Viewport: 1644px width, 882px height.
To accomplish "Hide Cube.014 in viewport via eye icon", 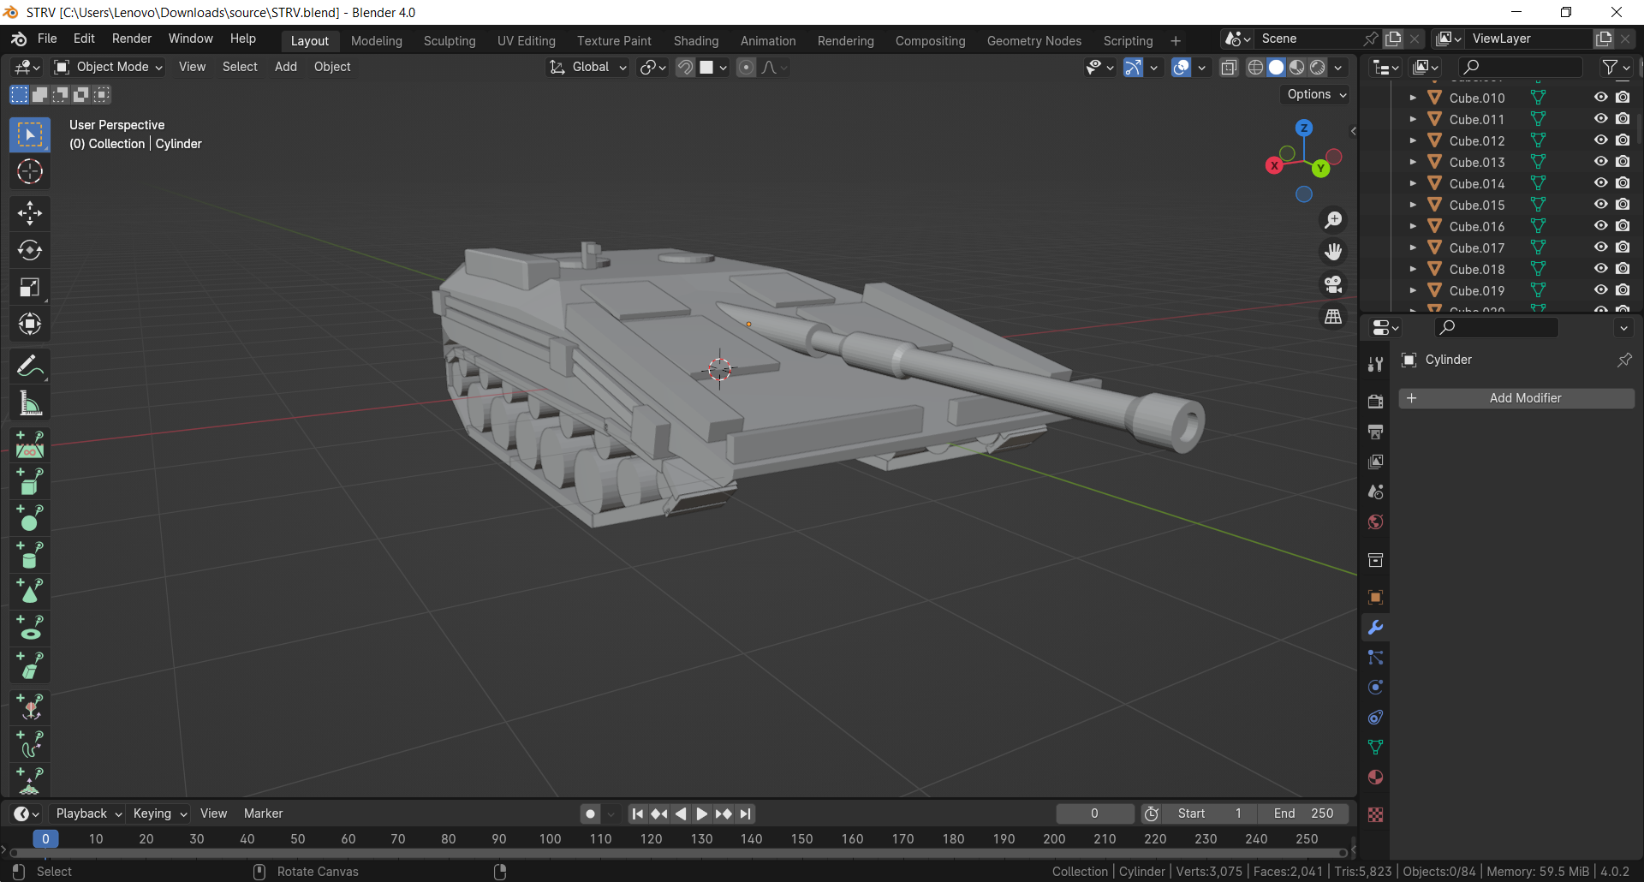I will (x=1600, y=183).
